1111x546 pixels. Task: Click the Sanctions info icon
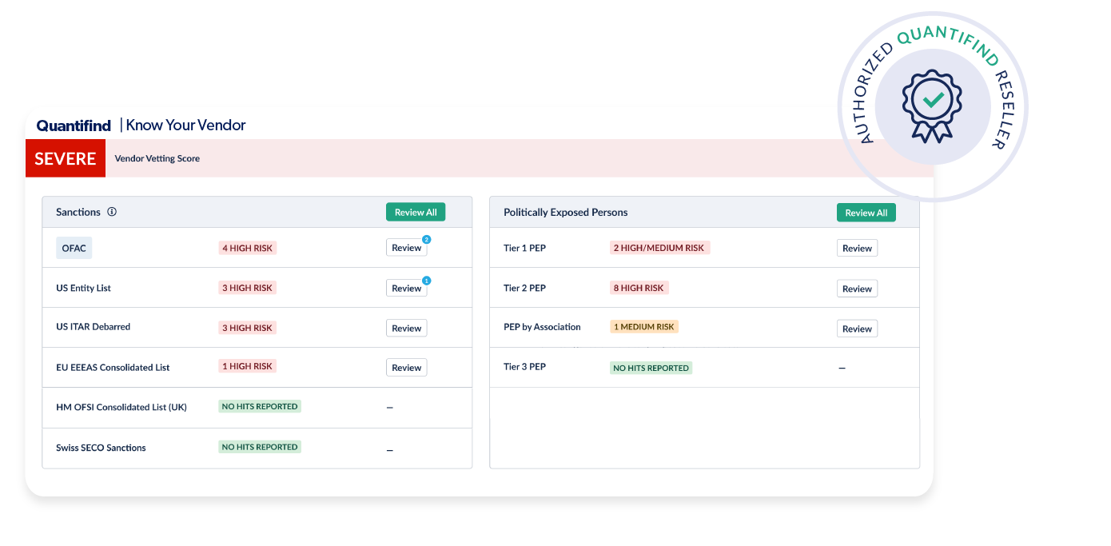112,212
